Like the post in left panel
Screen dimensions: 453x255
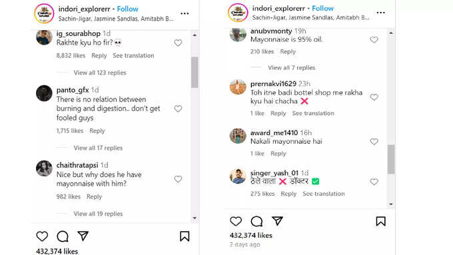tap(42, 236)
